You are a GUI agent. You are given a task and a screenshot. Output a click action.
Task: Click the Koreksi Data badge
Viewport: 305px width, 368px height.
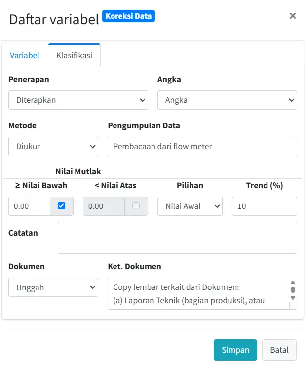(x=128, y=16)
